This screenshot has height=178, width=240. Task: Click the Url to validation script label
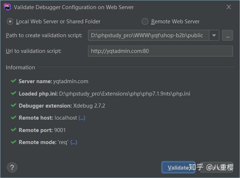click(33, 51)
